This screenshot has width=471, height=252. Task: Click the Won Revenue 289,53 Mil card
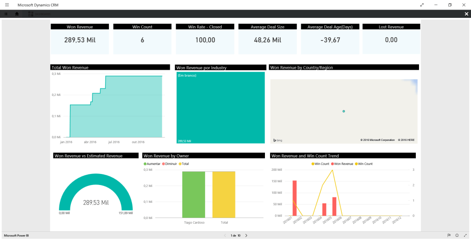[80, 40]
